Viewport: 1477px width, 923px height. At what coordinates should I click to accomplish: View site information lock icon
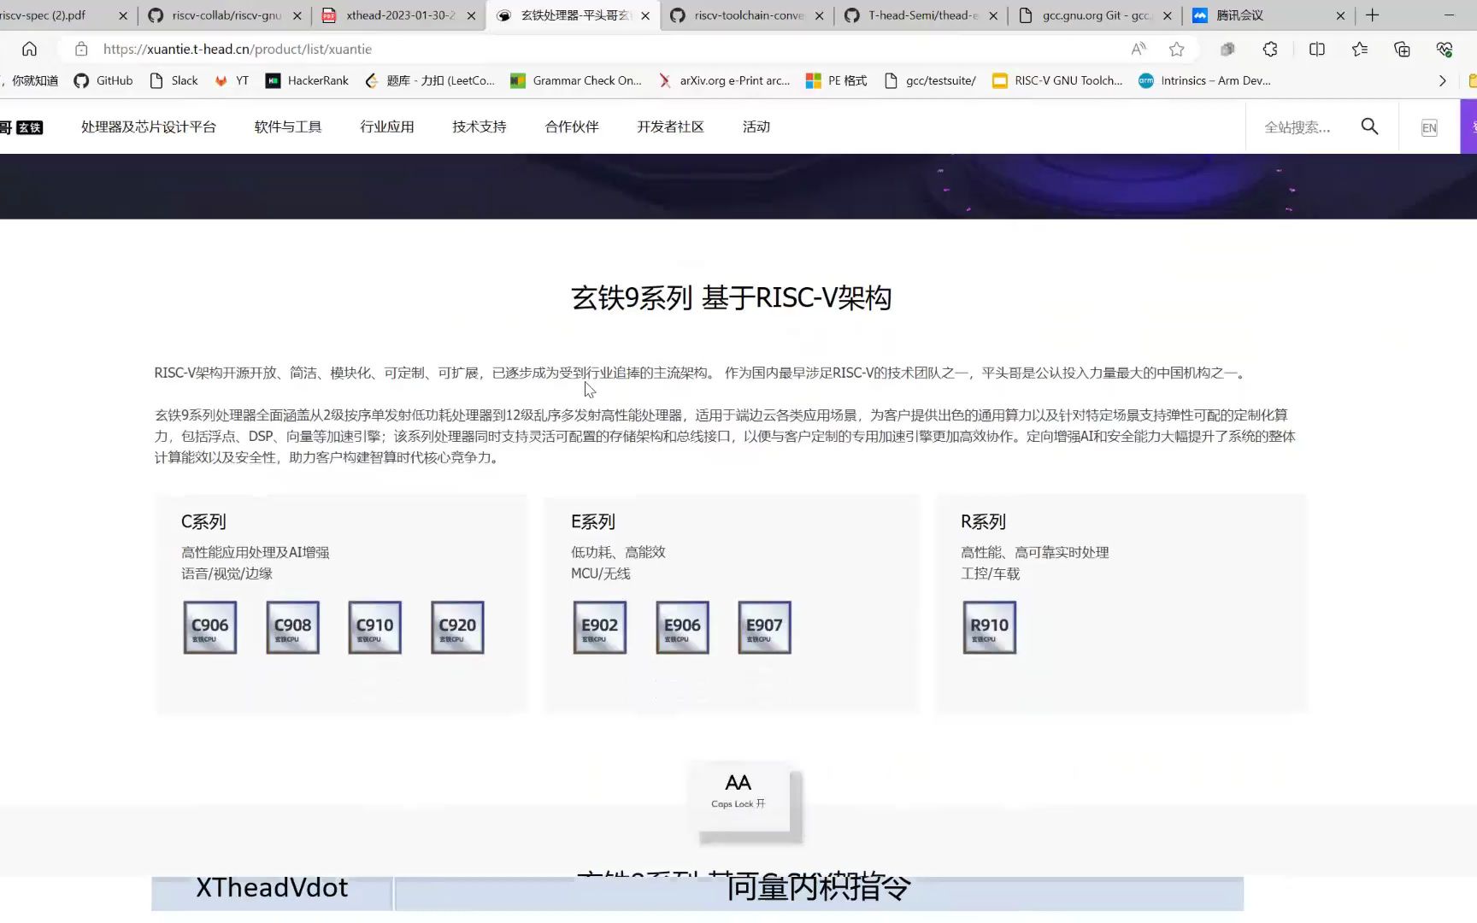click(81, 49)
